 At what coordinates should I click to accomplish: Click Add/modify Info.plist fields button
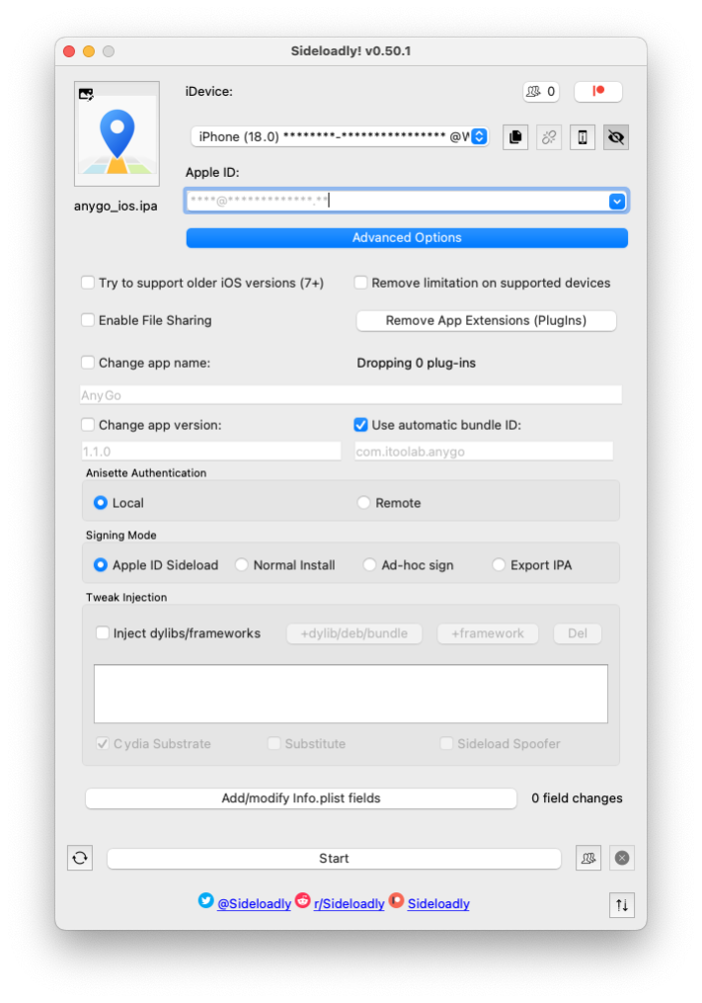coord(301,798)
